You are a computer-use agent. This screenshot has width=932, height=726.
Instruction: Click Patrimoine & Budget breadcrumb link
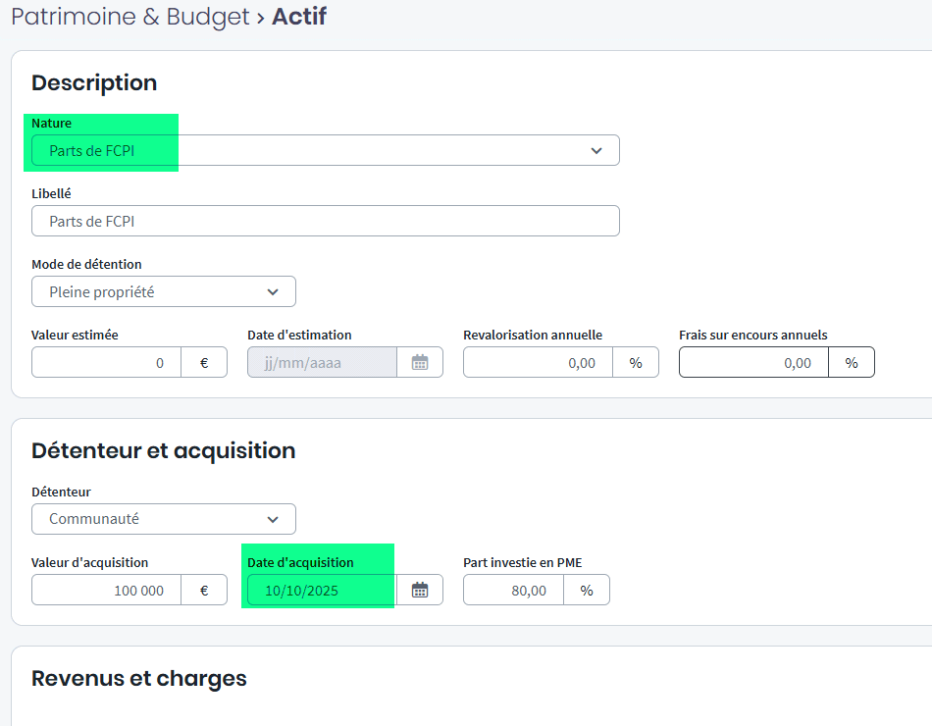(130, 17)
